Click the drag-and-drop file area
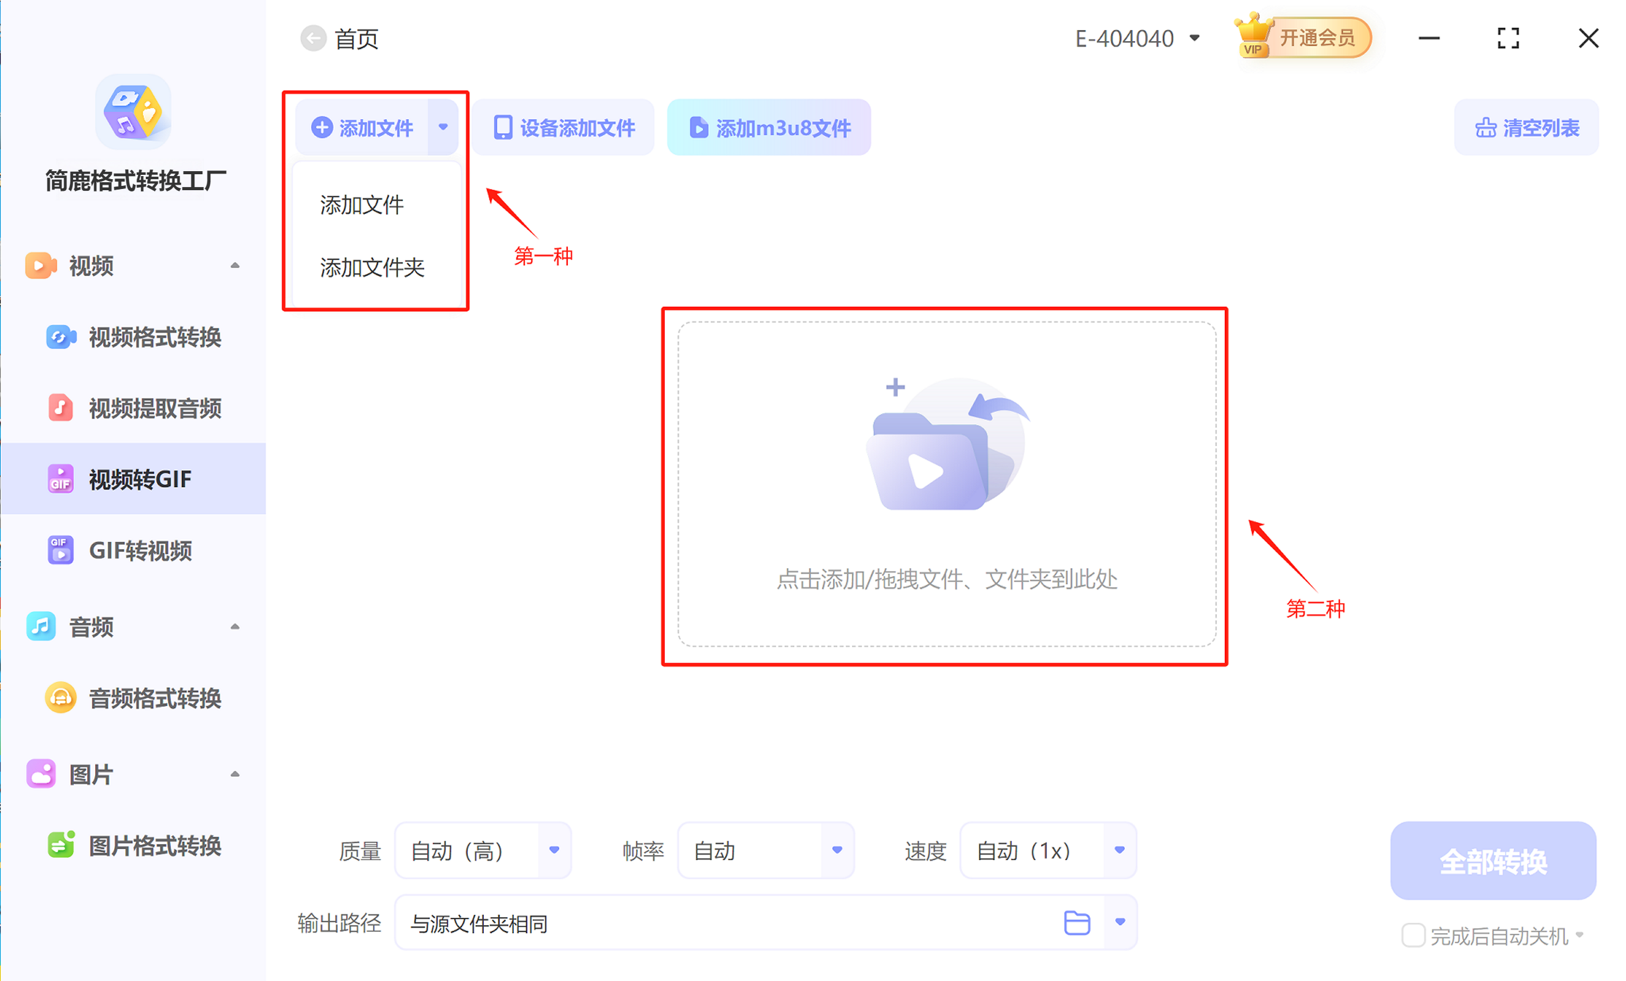This screenshot has width=1626, height=981. pos(945,488)
